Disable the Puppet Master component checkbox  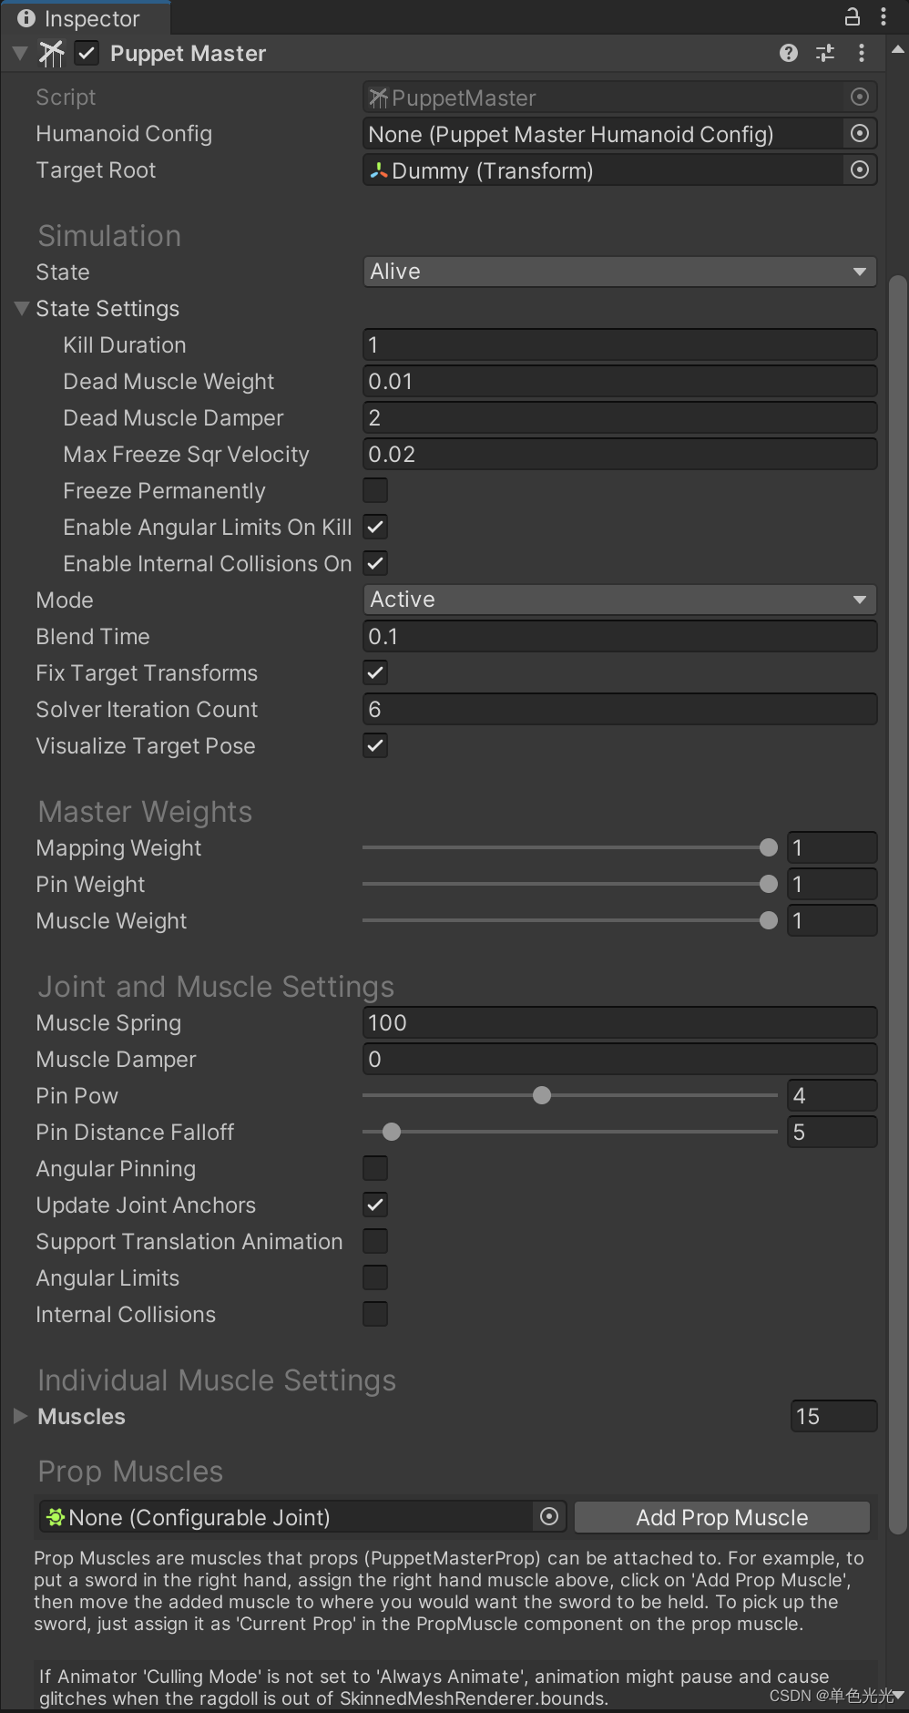tap(87, 54)
